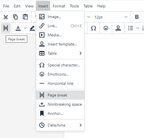Toggle Bold formatting button
Image resolution: width=144 pixels, height=138 pixels.
(137, 17)
